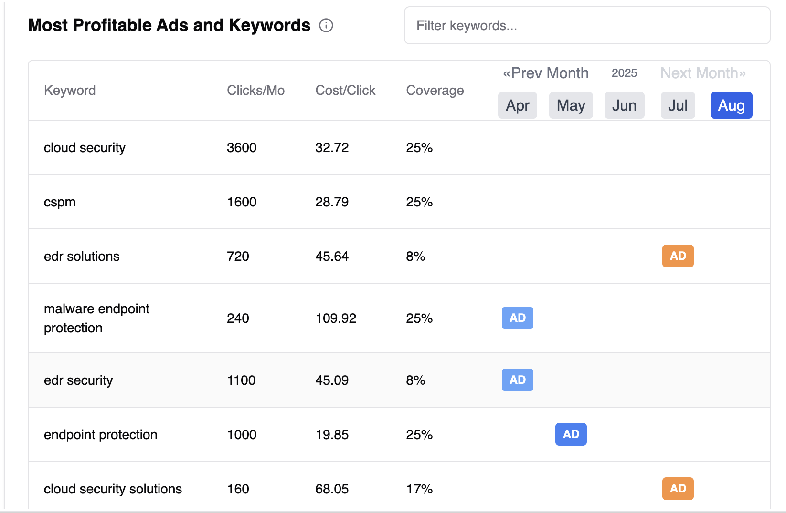Select the Aug month tab
786x513 pixels.
coord(731,105)
